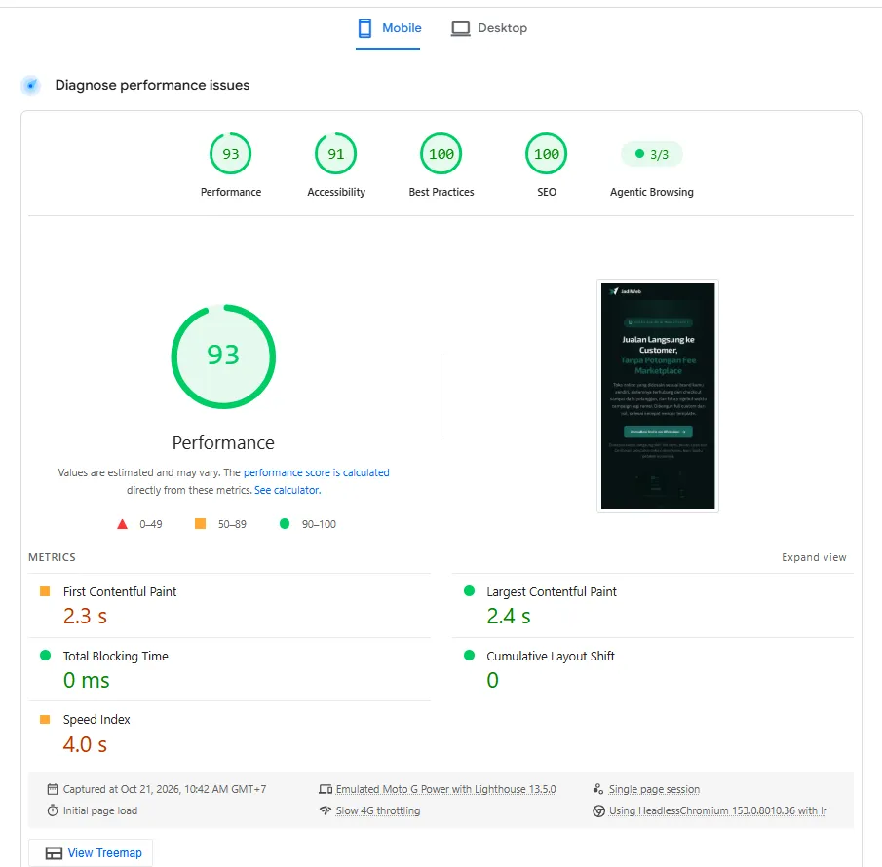Click the large 93 Performance gauge
This screenshot has height=867, width=882.
click(223, 357)
